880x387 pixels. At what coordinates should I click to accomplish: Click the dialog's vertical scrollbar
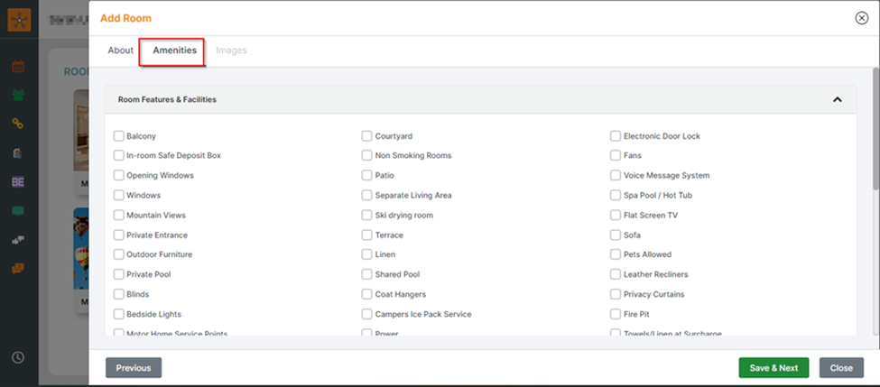pos(875,135)
